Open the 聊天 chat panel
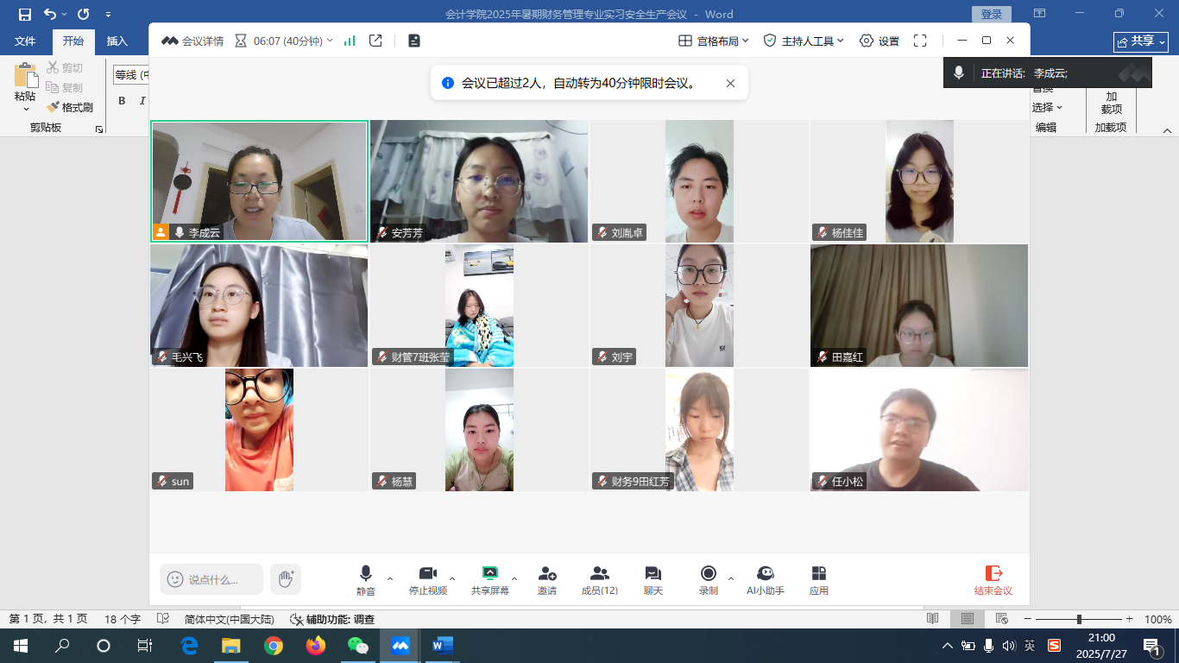The width and height of the screenshot is (1179, 663). click(x=653, y=575)
